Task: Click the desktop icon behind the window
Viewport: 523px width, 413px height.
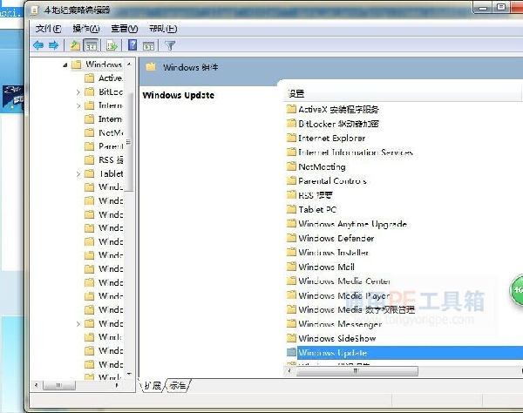Action: click(x=13, y=98)
